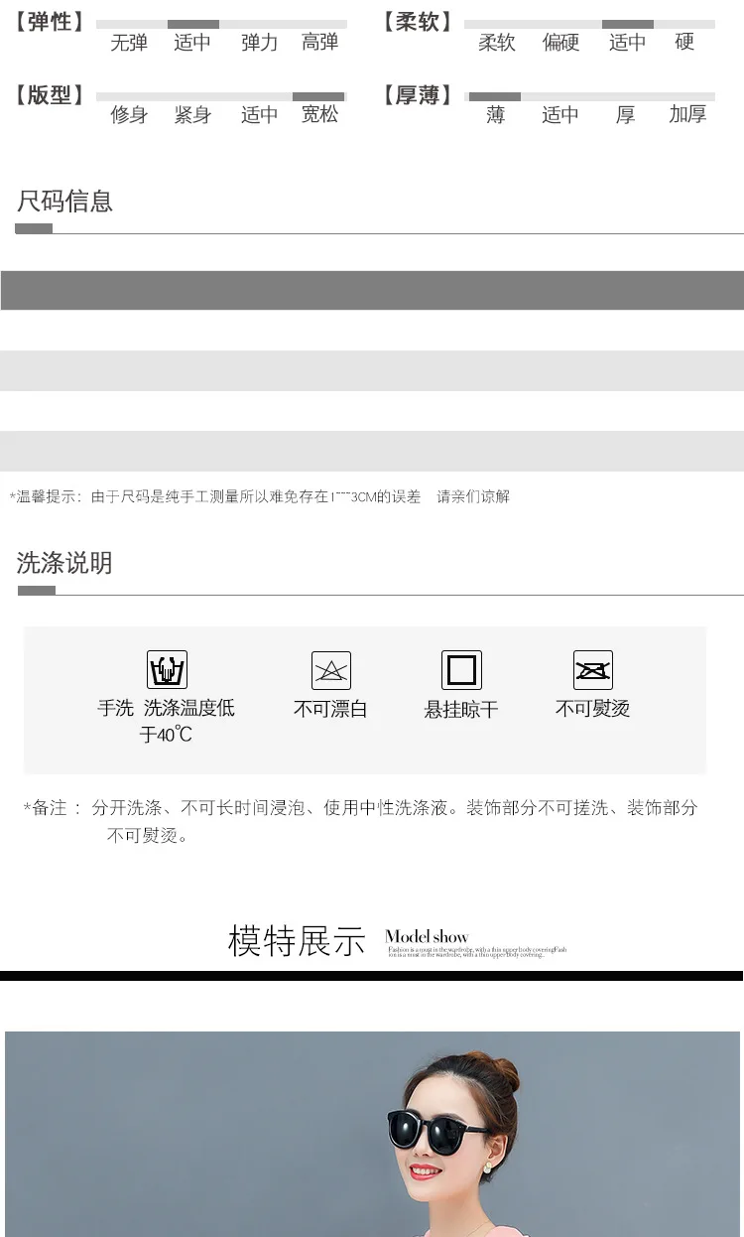This screenshot has height=1237, width=744.
Task: Click the 尺码信息 section heading
Action: point(64,202)
